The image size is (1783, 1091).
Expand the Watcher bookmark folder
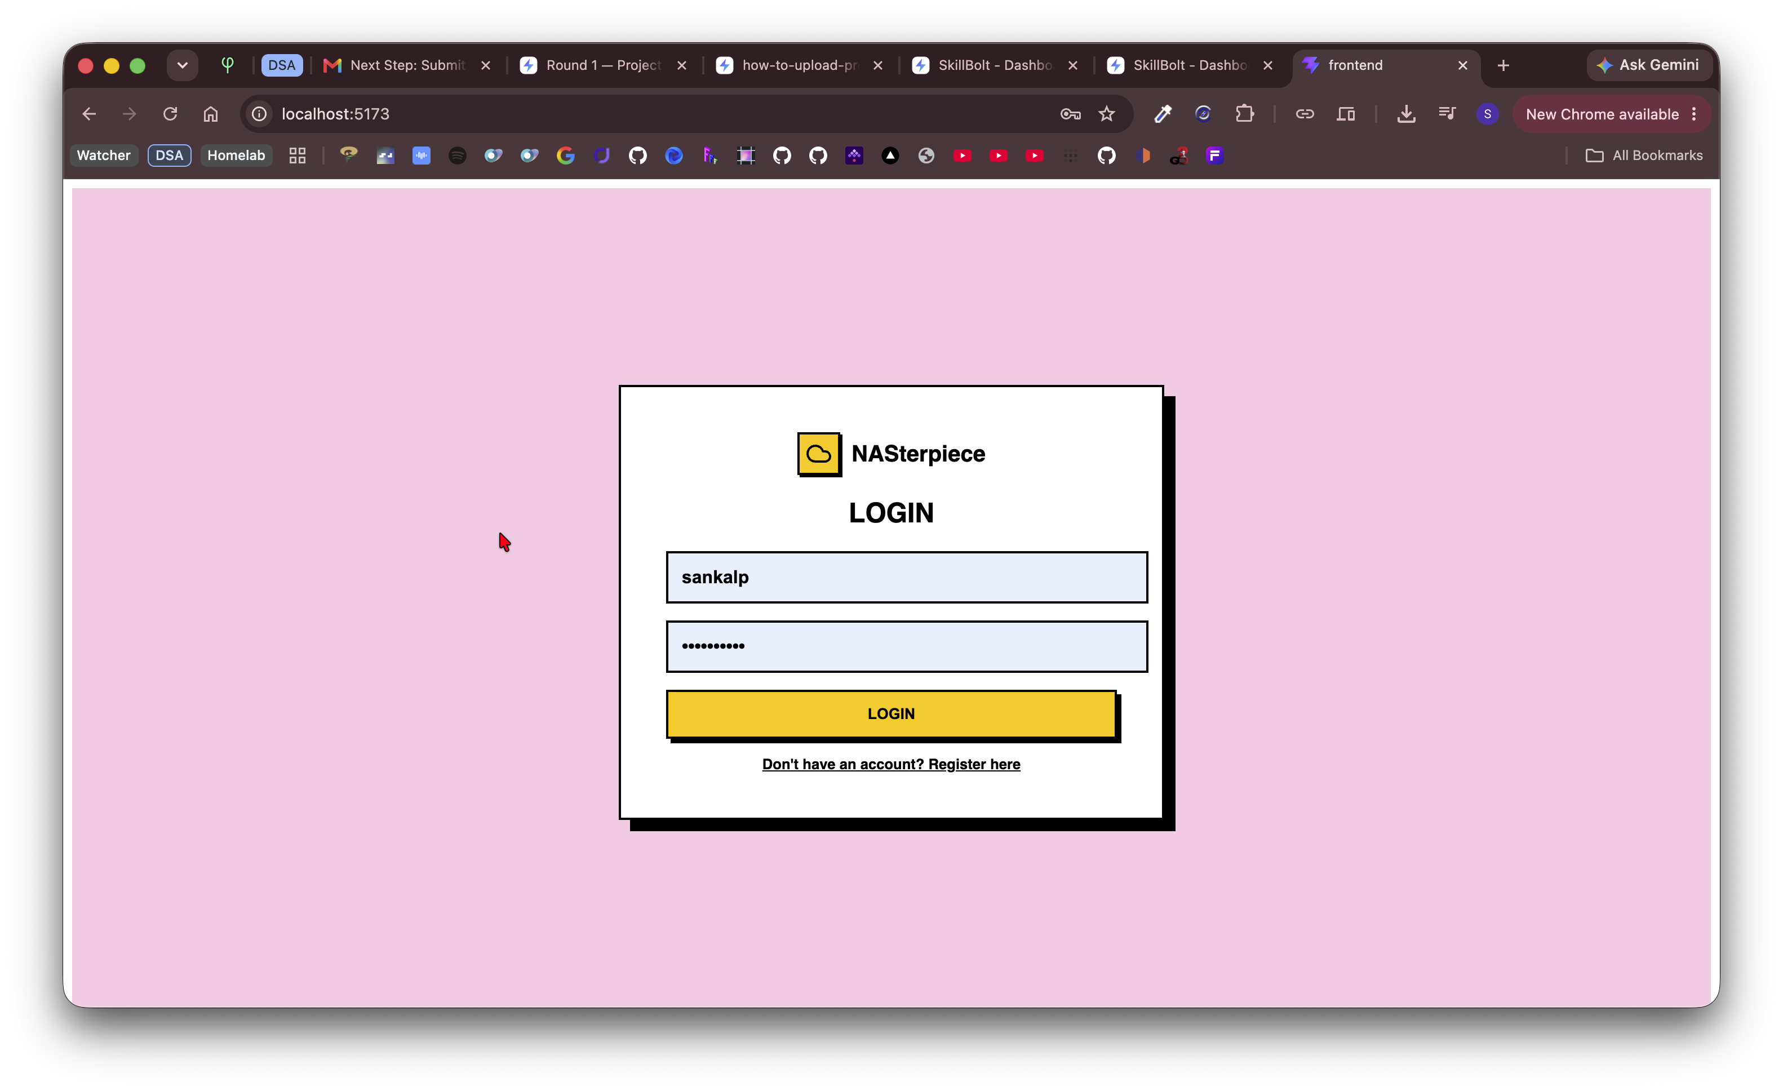point(104,155)
